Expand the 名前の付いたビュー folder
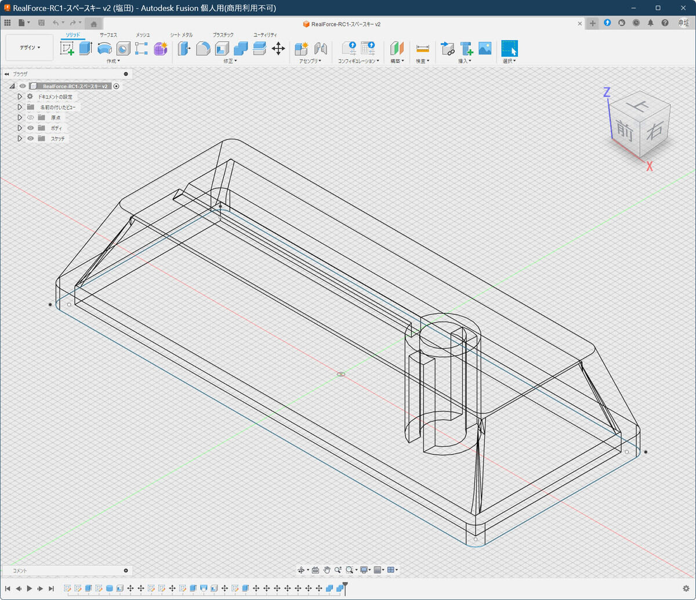696x600 pixels. tap(20, 107)
